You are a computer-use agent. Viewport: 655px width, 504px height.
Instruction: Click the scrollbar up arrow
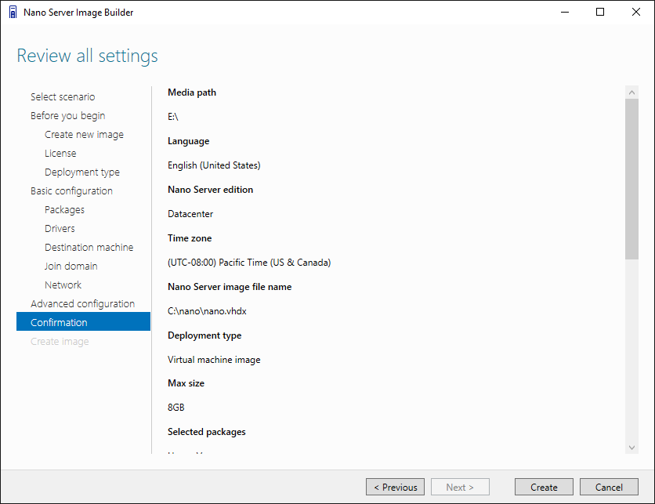[x=632, y=92]
